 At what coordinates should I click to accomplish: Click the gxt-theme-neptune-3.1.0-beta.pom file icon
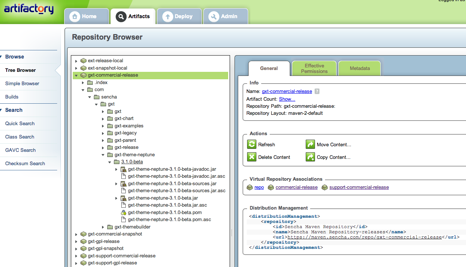coord(124,213)
